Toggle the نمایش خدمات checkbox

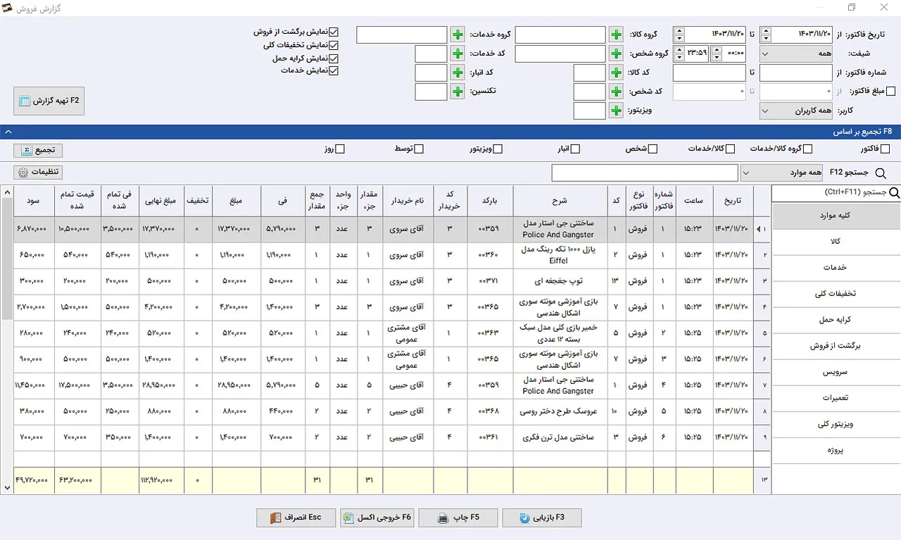click(334, 71)
